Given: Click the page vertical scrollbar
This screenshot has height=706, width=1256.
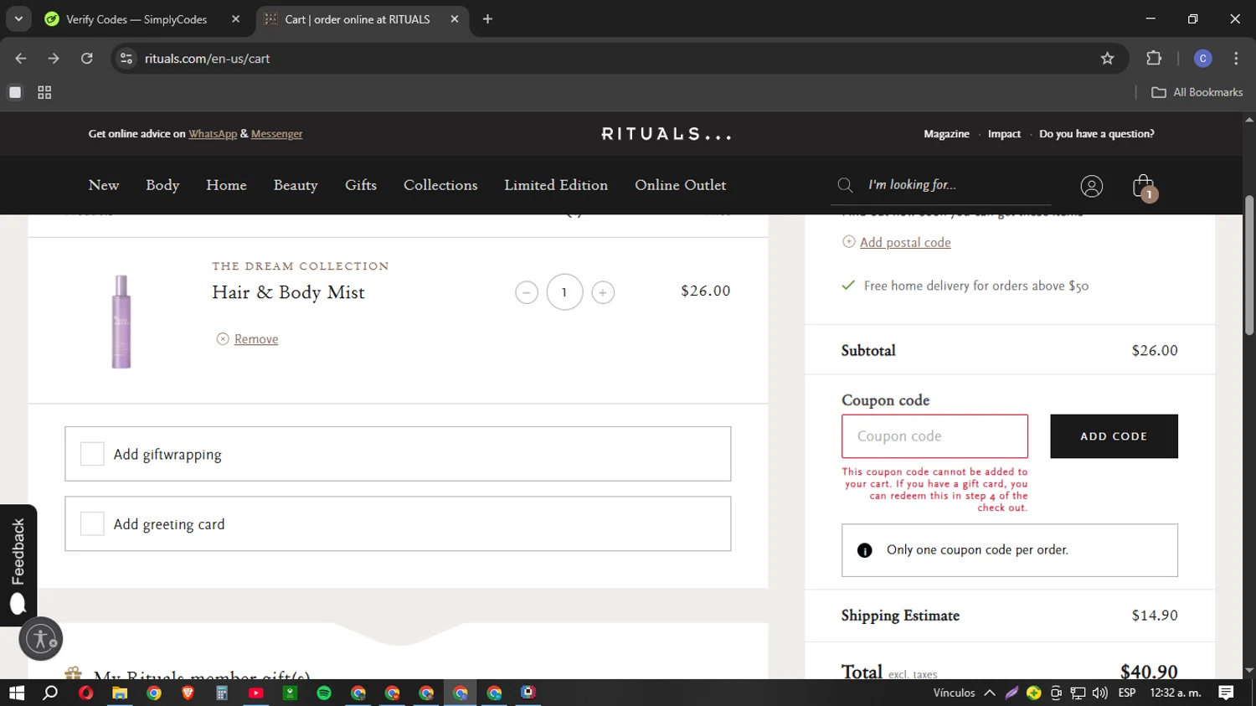Looking at the screenshot, I should 1248,266.
